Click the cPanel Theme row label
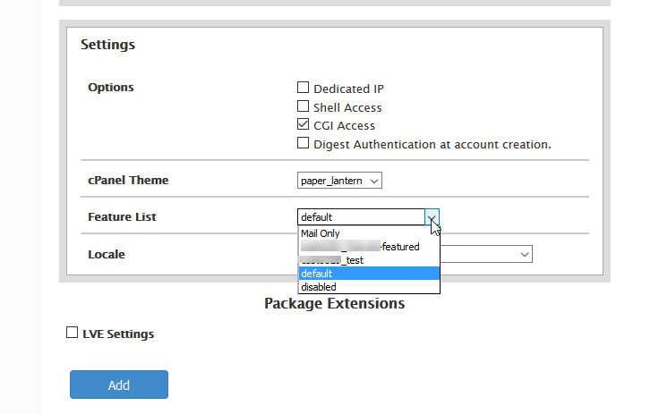Viewport: 659px width, 414px height. pos(128,181)
